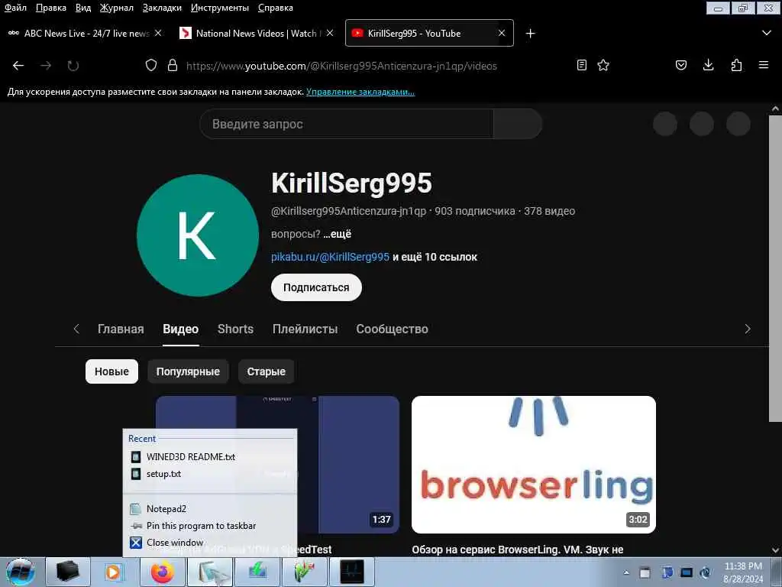782x587 pixels.
Task: Click the Подписаться subscribe button
Action: 316,287
